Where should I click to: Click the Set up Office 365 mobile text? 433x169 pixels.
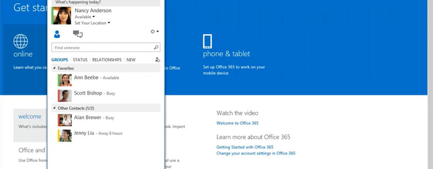point(234,70)
